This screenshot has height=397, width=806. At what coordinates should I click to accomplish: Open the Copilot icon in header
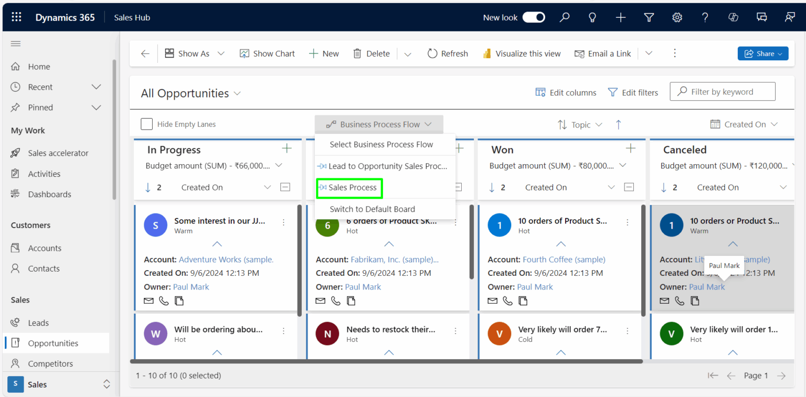tap(734, 17)
